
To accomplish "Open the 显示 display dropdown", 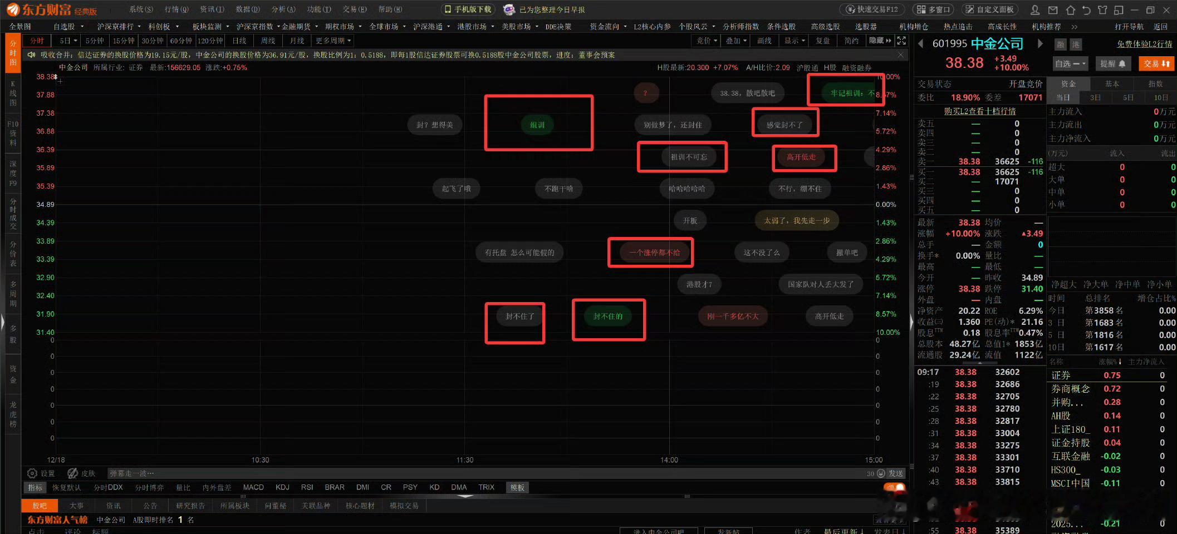I will tap(795, 41).
